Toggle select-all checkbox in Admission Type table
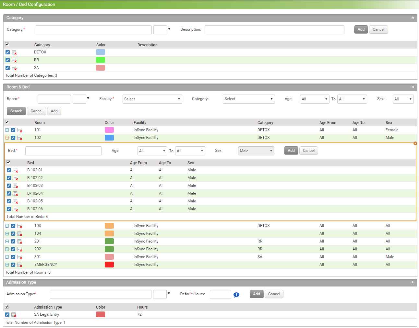This screenshot has width=419, height=328. [x=7, y=307]
